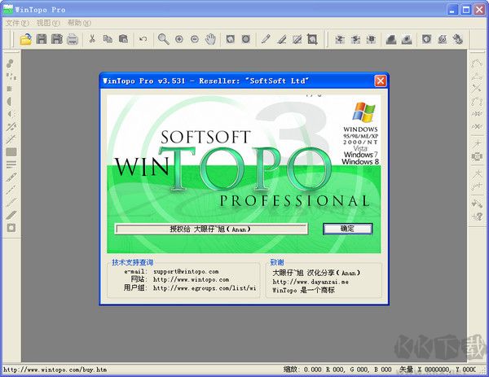
Task: Click the Paste clipboard icon
Action: 123,39
